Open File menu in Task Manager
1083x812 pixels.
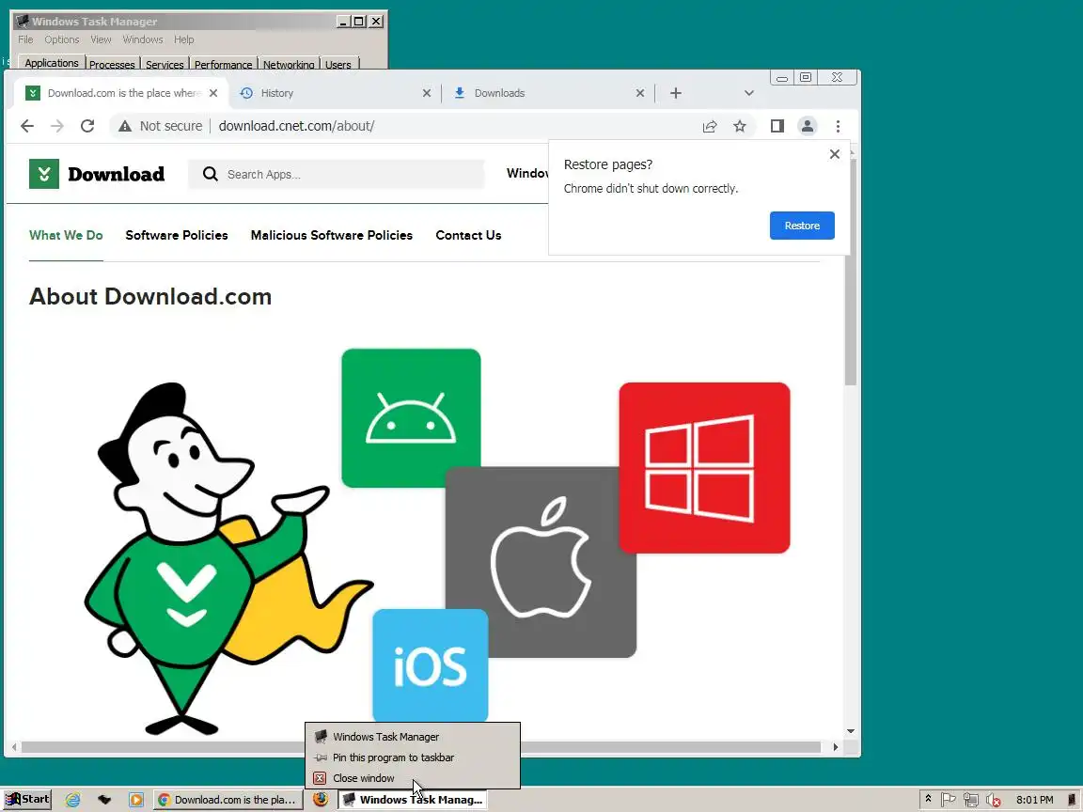tap(25, 39)
